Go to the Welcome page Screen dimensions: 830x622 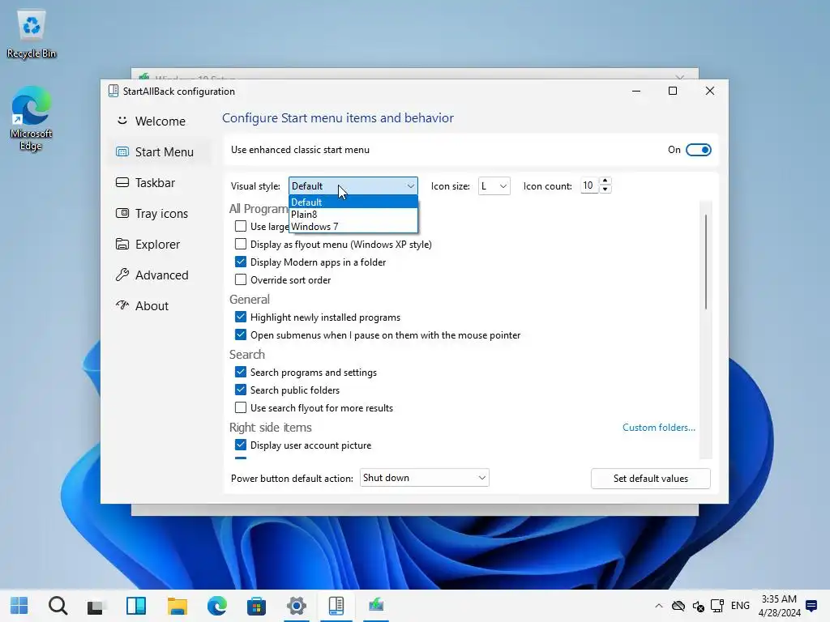coord(160,121)
